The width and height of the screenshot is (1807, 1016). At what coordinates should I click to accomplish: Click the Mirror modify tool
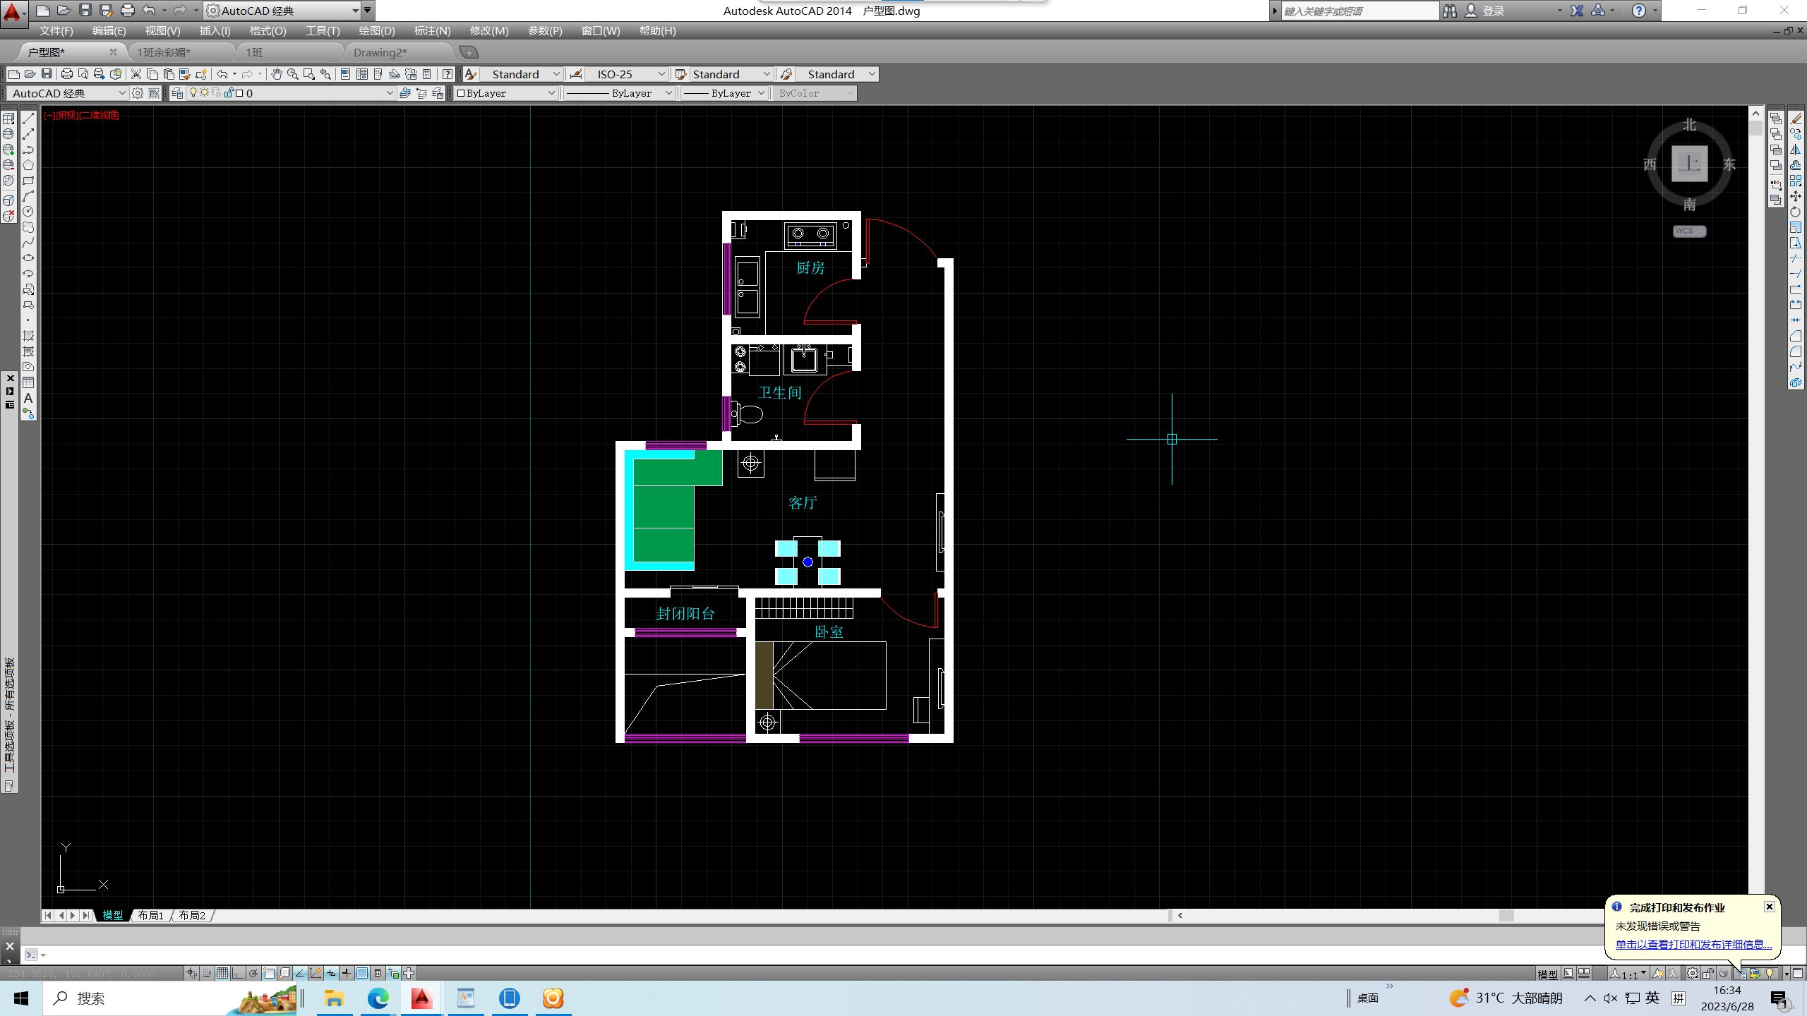tap(1795, 150)
